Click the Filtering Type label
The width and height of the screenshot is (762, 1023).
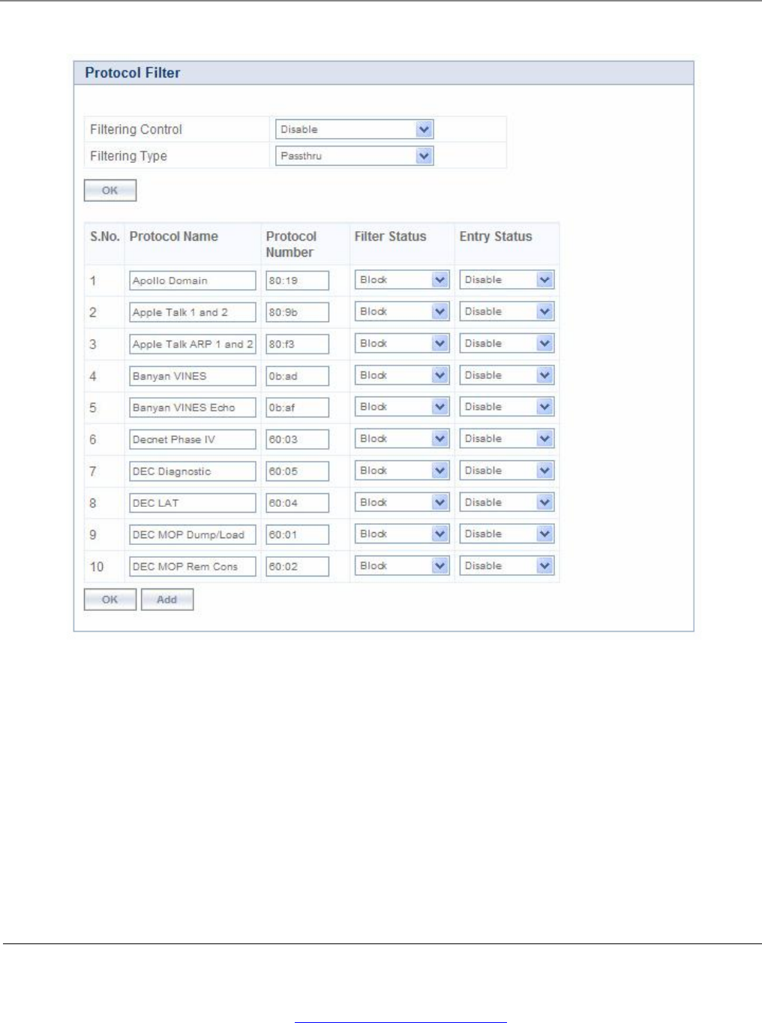pyautogui.click(x=128, y=156)
